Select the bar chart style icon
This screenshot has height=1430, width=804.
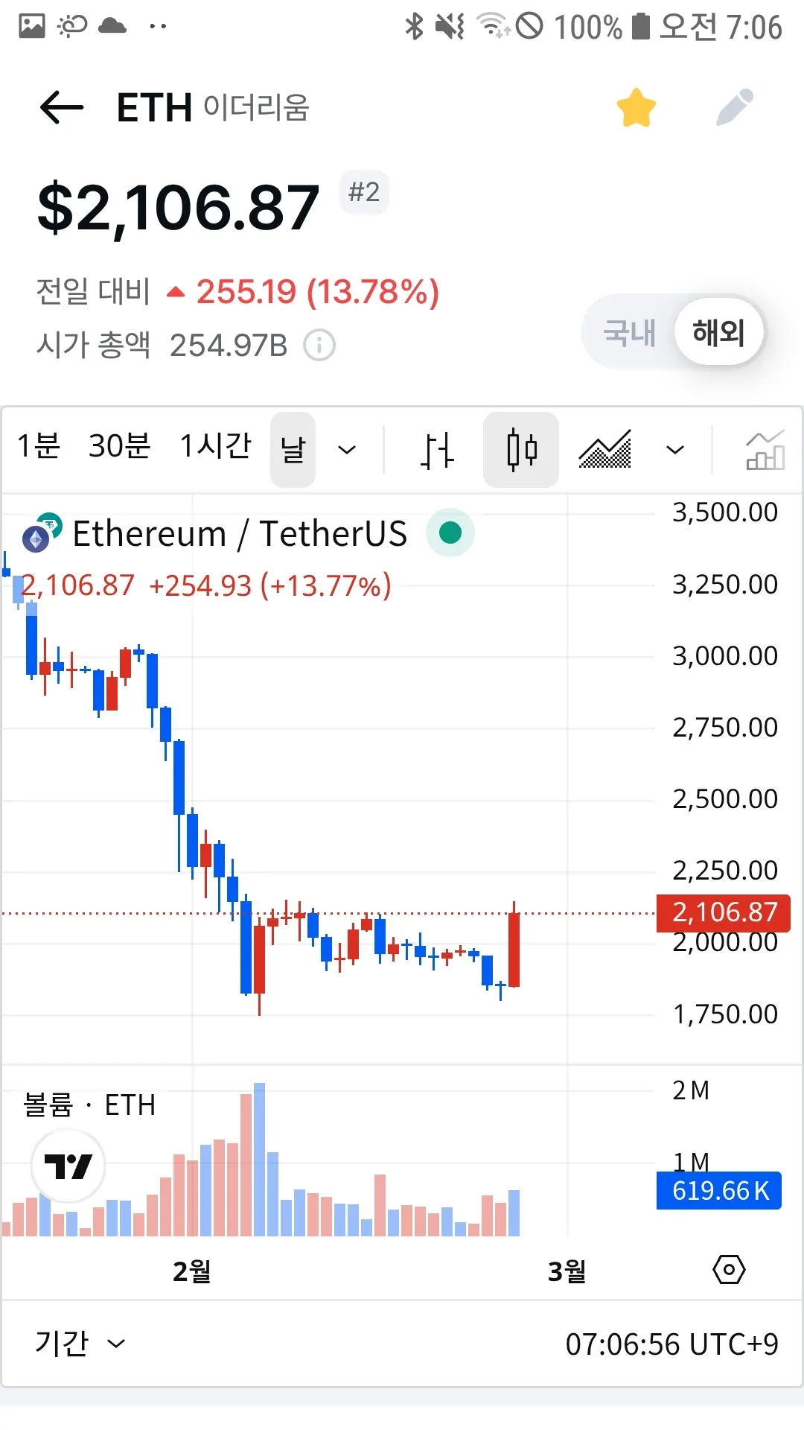tap(437, 450)
